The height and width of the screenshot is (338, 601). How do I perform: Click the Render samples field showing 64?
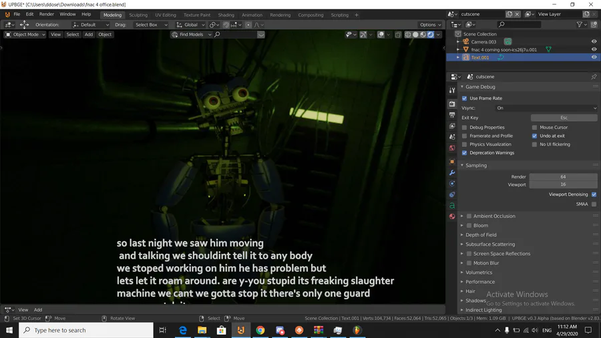tap(563, 177)
